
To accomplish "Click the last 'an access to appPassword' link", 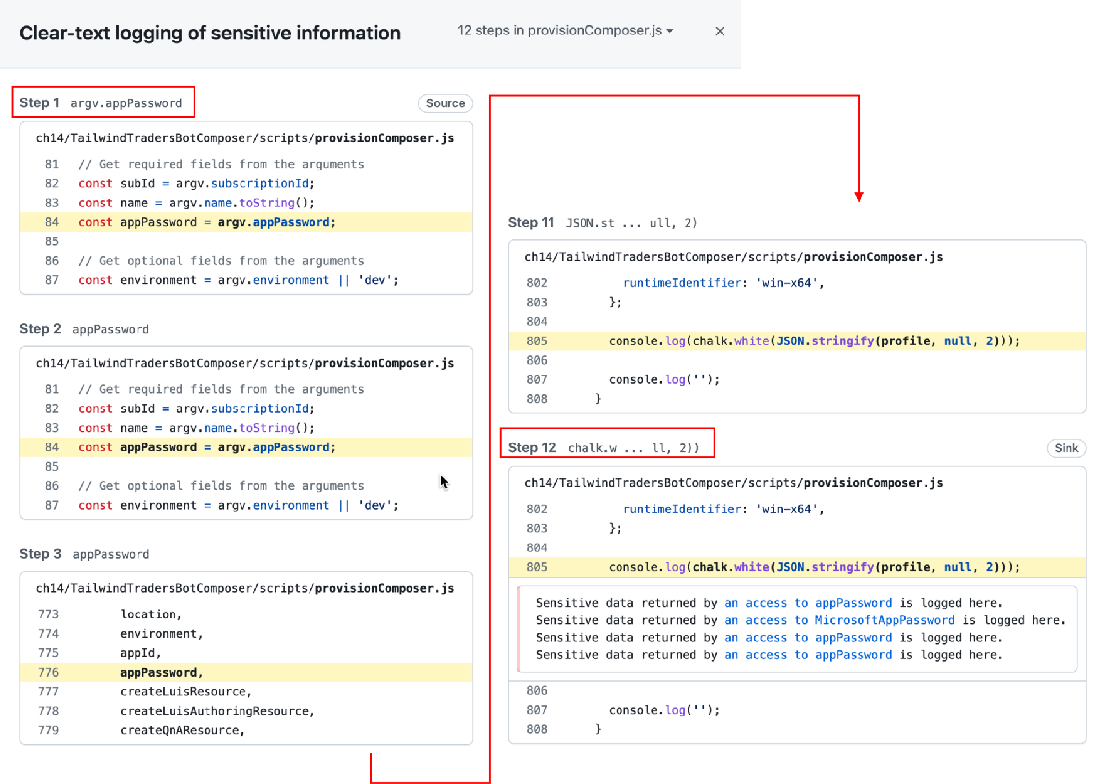I will coord(808,655).
